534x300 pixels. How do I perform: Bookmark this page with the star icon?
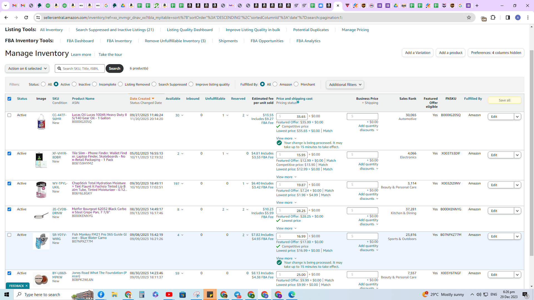(469, 17)
